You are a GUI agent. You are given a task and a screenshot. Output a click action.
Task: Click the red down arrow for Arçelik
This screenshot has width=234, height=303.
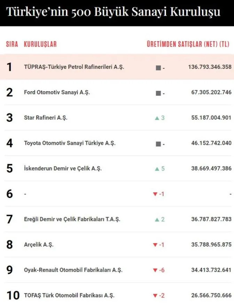155,245
